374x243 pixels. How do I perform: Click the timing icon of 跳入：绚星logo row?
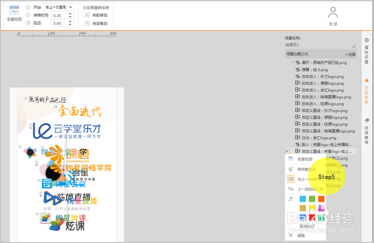point(298,144)
